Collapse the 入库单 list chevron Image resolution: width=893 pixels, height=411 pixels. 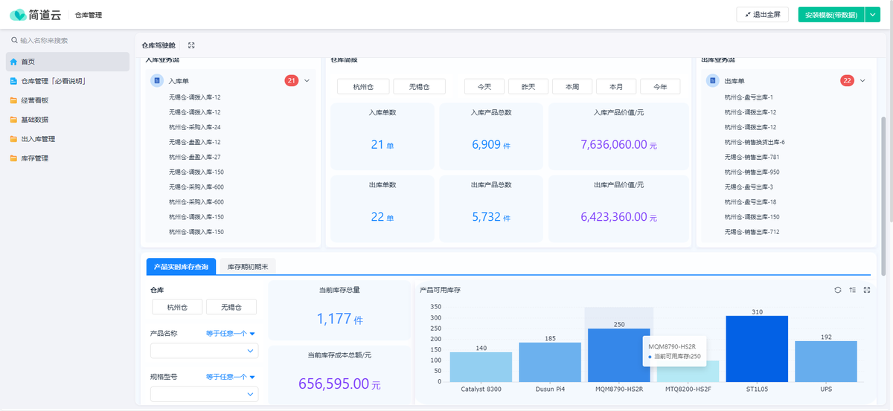307,80
